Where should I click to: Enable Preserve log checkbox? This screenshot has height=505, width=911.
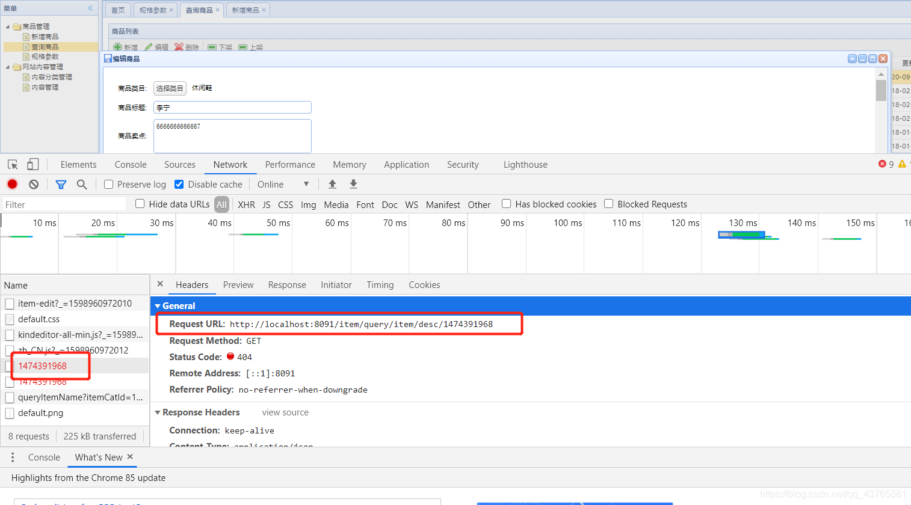pos(109,185)
